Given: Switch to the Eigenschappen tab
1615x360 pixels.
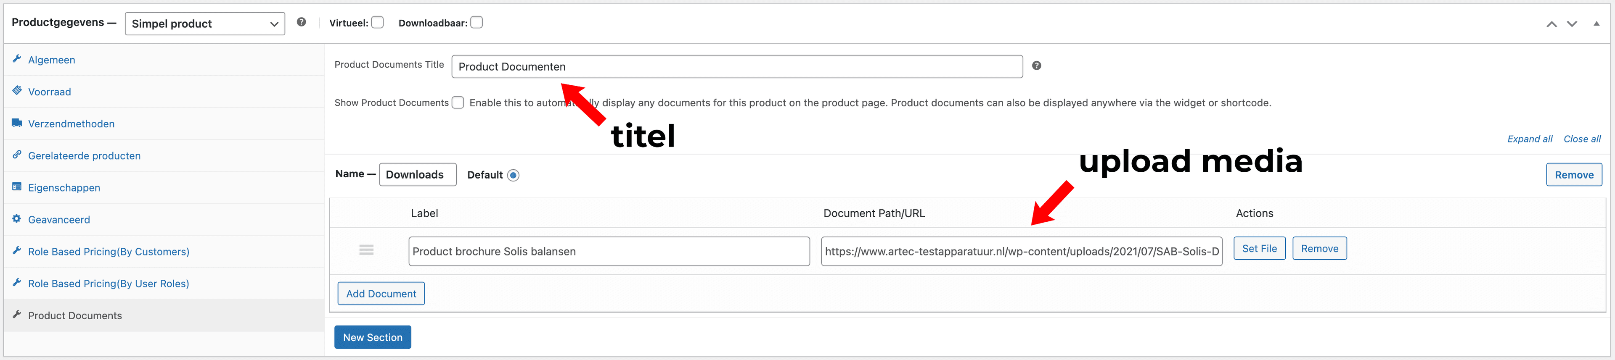Looking at the screenshot, I should [x=164, y=188].
